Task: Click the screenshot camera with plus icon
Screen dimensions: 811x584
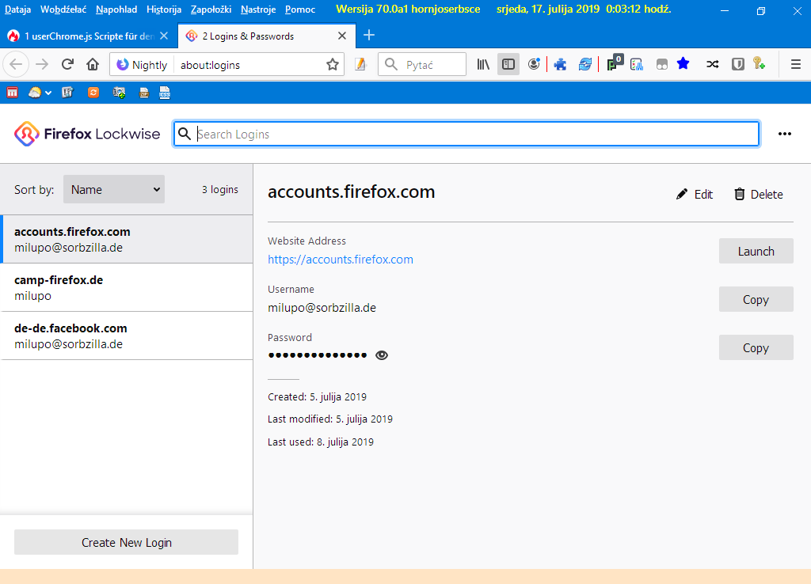Action: [x=119, y=93]
